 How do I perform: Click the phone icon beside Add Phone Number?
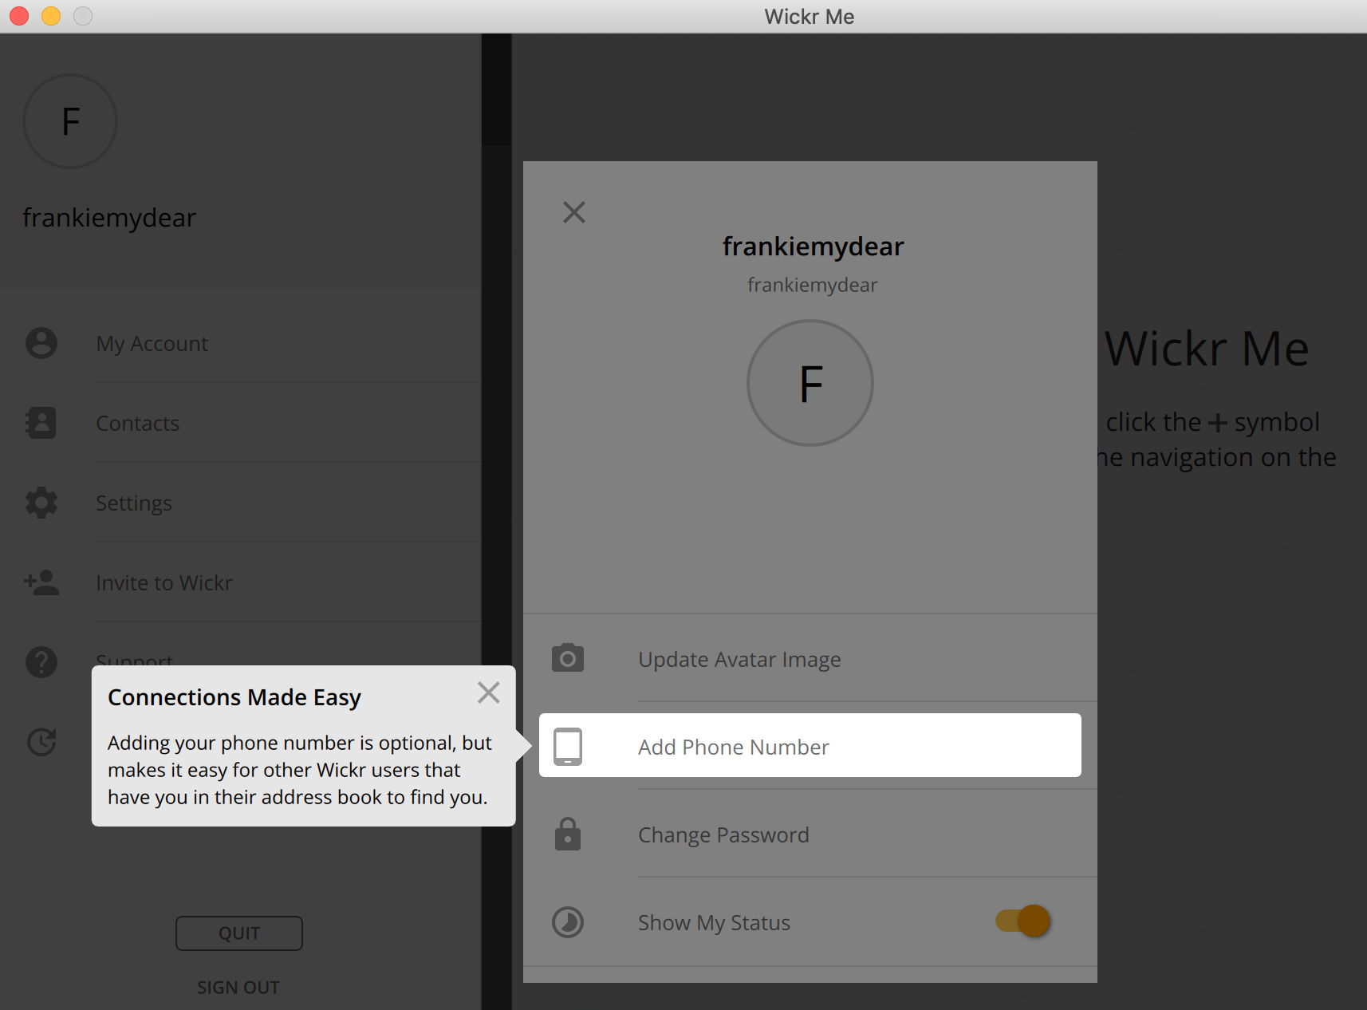pos(568,747)
